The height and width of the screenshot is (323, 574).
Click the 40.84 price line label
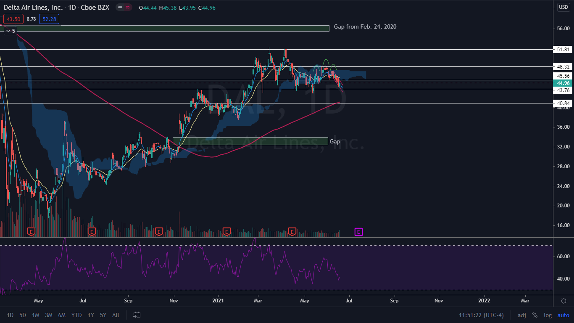[x=563, y=103]
